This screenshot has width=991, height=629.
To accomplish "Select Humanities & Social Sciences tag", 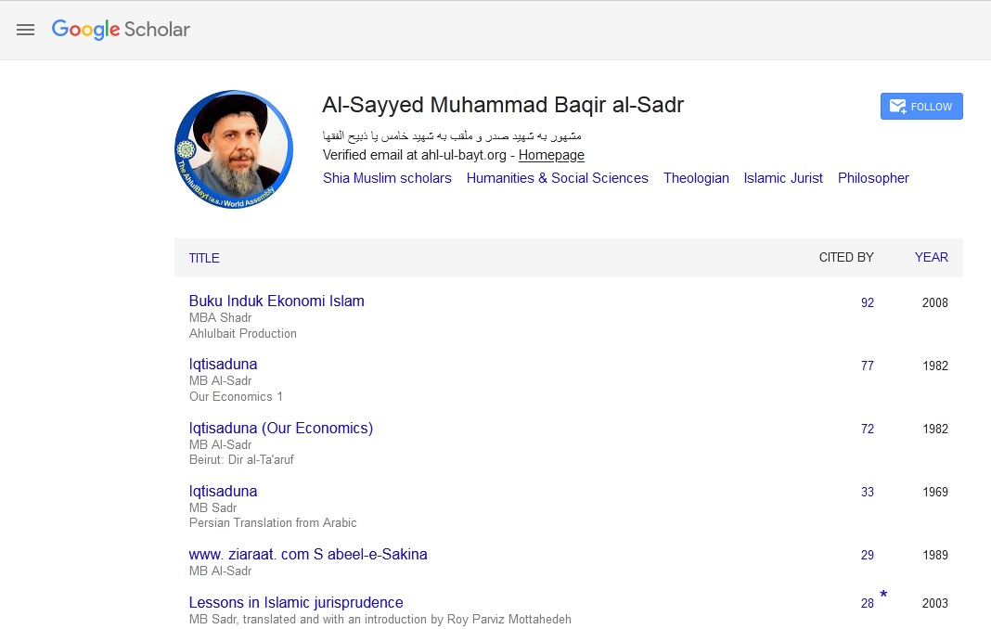I will [x=557, y=178].
